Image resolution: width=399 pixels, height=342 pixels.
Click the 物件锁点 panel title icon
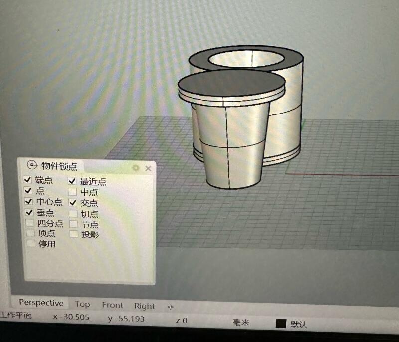pyautogui.click(x=32, y=166)
